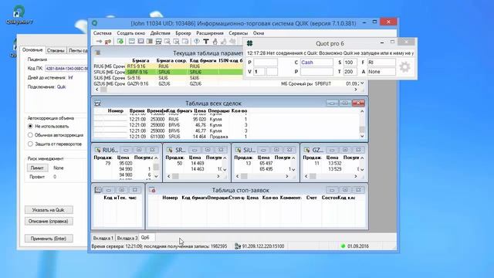The height and width of the screenshot is (278, 494).
Task: Click right arrow in GZ order book scrollbar
Action: (355, 176)
